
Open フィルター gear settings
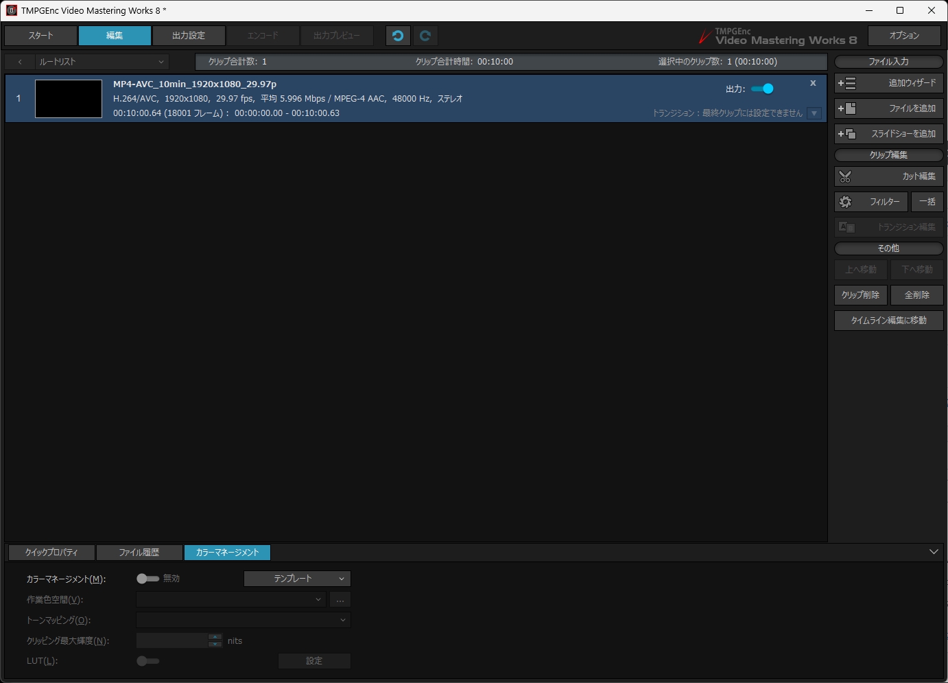pos(871,202)
